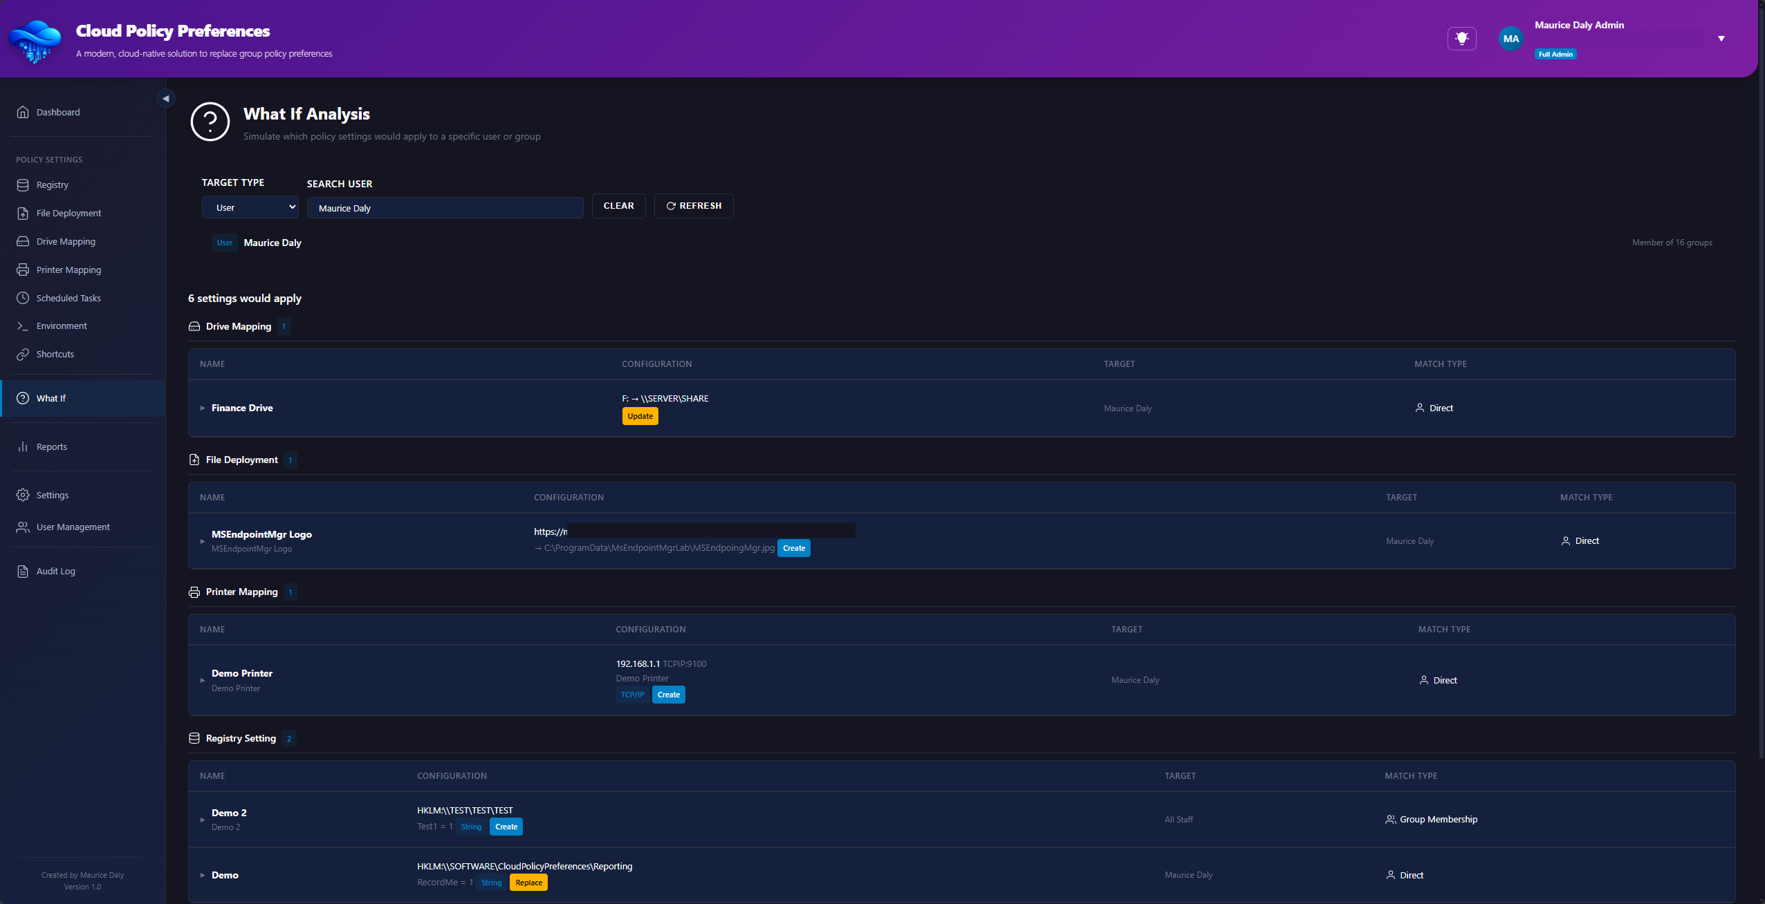Viewport: 1765px width, 904px height.
Task: Collapse the sidebar with arrow button
Action: tap(166, 99)
